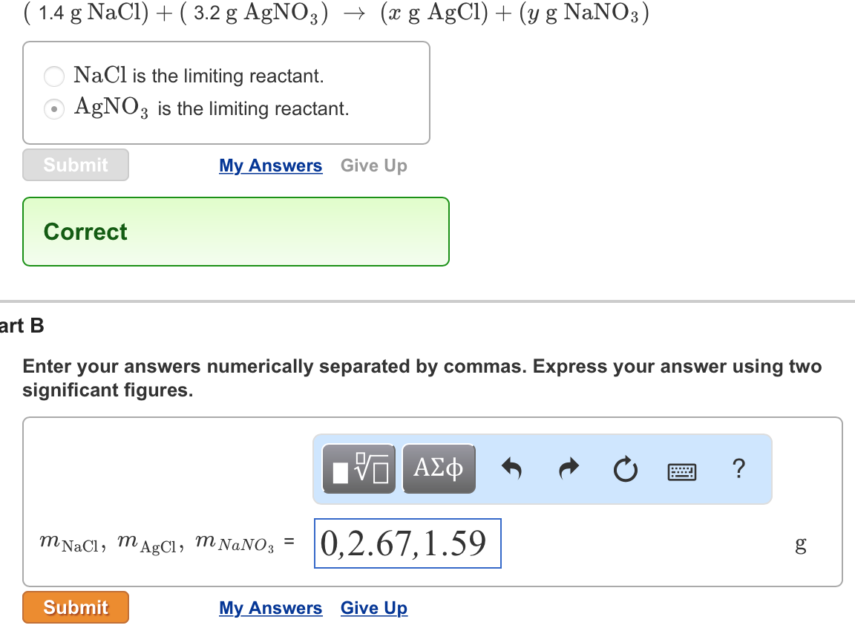Open equation editor help with the question mark
855x631 pixels.
click(x=738, y=469)
